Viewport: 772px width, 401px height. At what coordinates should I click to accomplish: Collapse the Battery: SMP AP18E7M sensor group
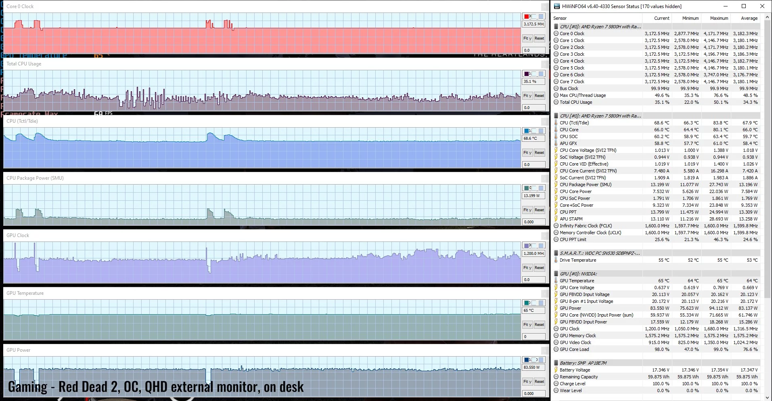click(556, 363)
